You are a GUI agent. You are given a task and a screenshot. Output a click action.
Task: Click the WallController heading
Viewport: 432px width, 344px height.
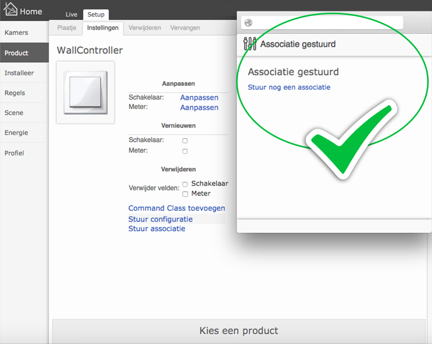tap(90, 50)
